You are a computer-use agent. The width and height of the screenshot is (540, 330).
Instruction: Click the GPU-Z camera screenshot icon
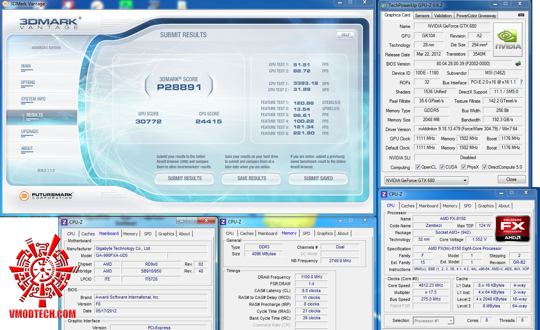click(x=521, y=15)
